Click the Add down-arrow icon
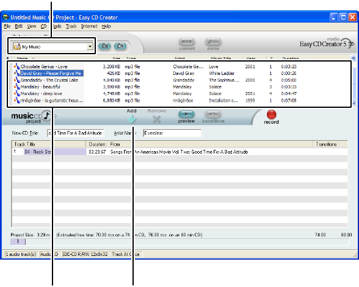Viewport: 359px width, 287px height. 132,119
